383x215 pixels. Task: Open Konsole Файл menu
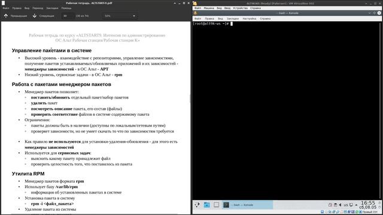[198, 19]
